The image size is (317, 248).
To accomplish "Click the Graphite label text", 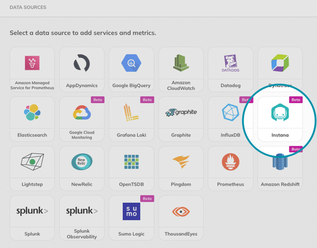I will point(181,135).
